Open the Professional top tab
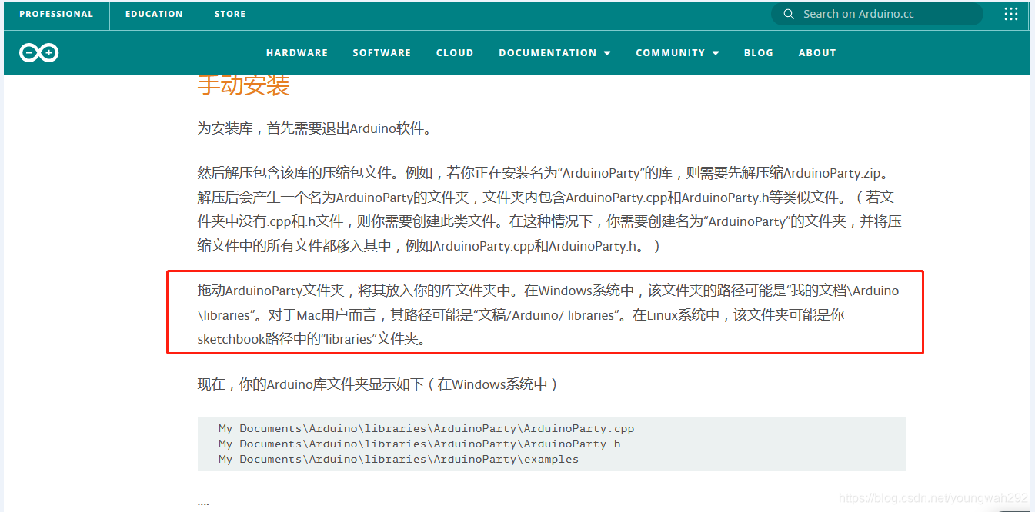1035x512 pixels. click(x=56, y=14)
